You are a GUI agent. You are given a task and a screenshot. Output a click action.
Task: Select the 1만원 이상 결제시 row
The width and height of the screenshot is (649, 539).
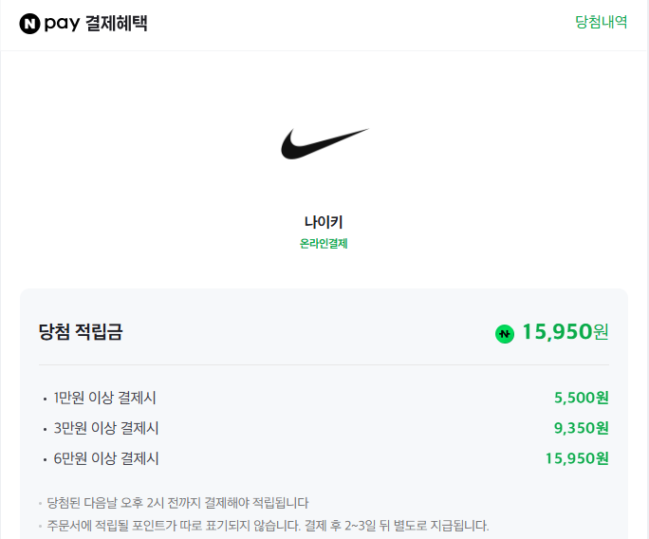[105, 398]
